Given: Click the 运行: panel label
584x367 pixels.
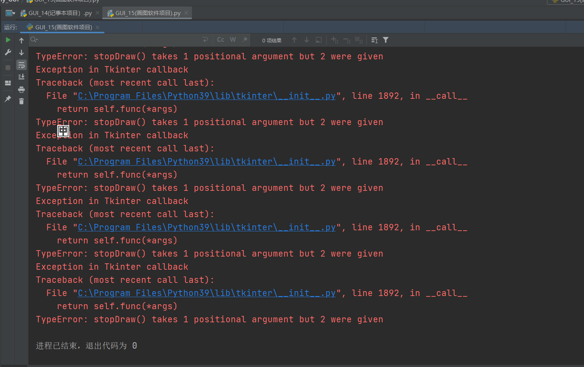Looking at the screenshot, I should pos(11,27).
